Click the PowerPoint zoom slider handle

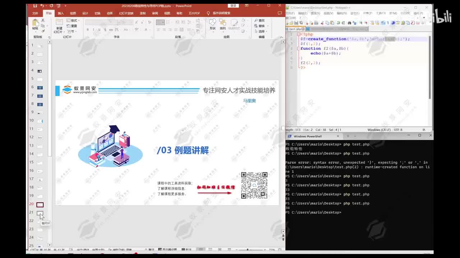click(248, 249)
